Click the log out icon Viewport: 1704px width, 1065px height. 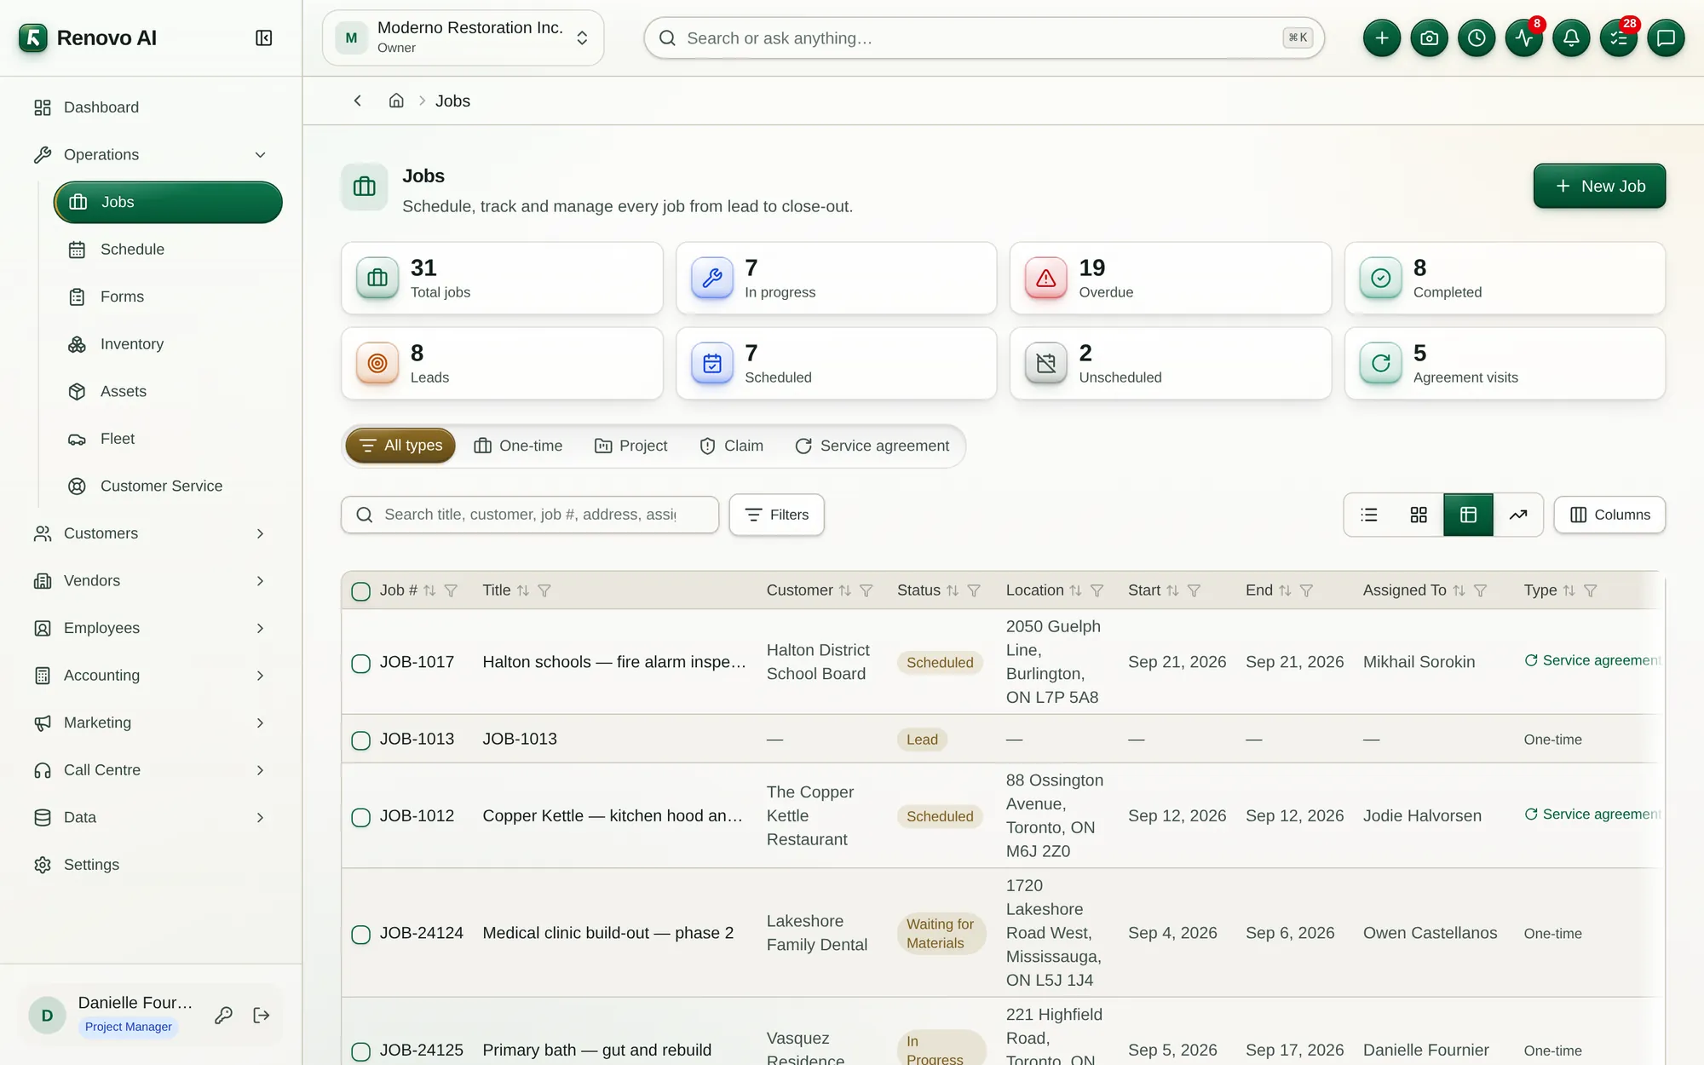click(262, 1015)
